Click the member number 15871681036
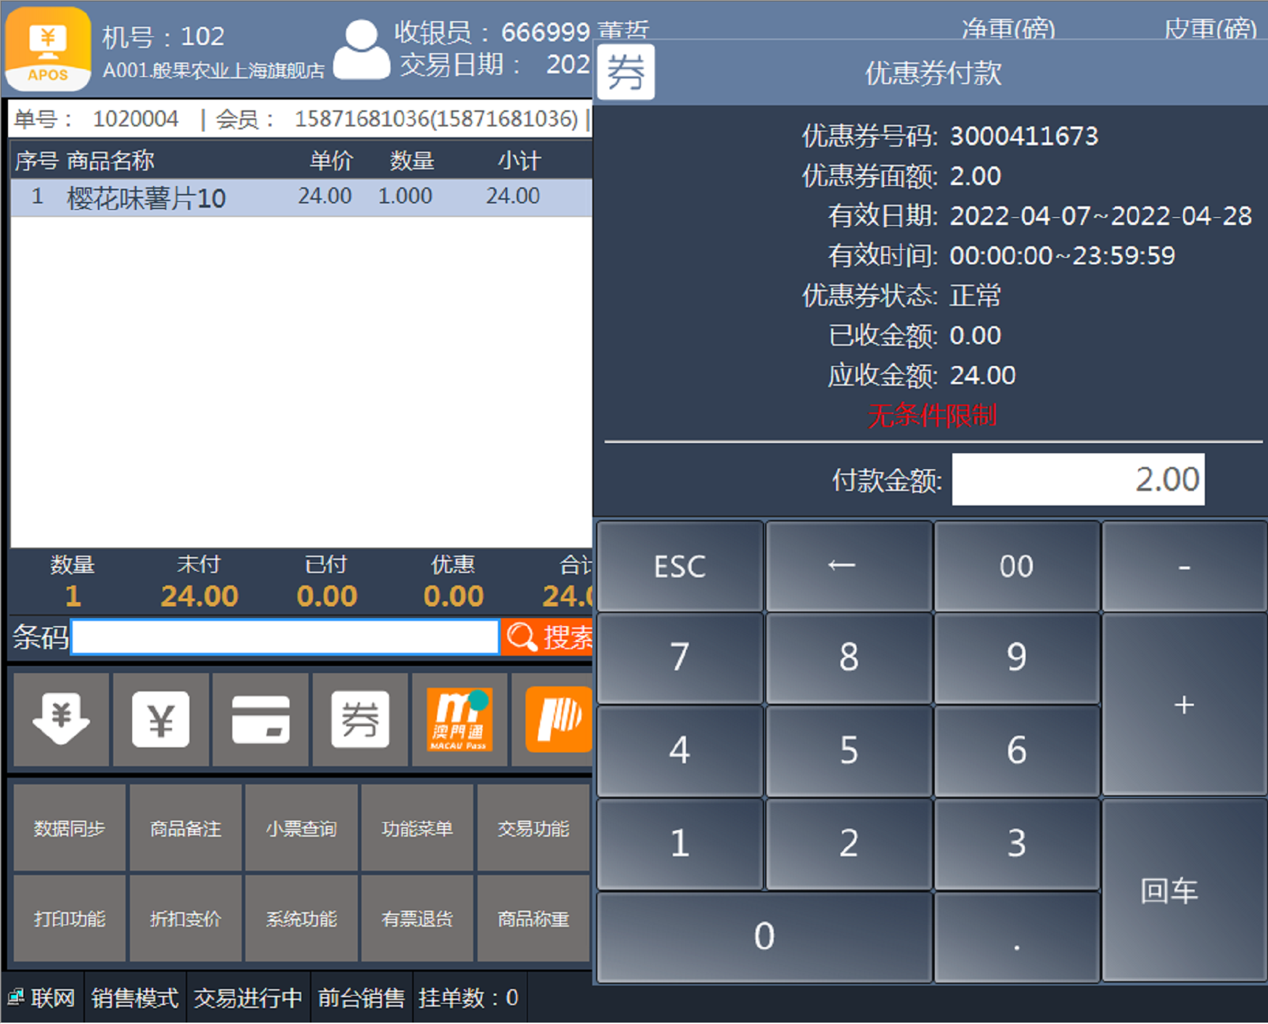Viewport: 1268px width, 1024px height. click(436, 118)
